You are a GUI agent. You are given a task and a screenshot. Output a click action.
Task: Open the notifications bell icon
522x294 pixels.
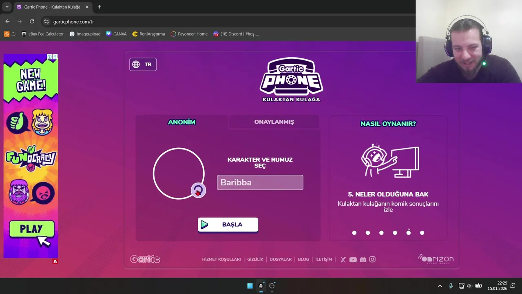point(513,286)
